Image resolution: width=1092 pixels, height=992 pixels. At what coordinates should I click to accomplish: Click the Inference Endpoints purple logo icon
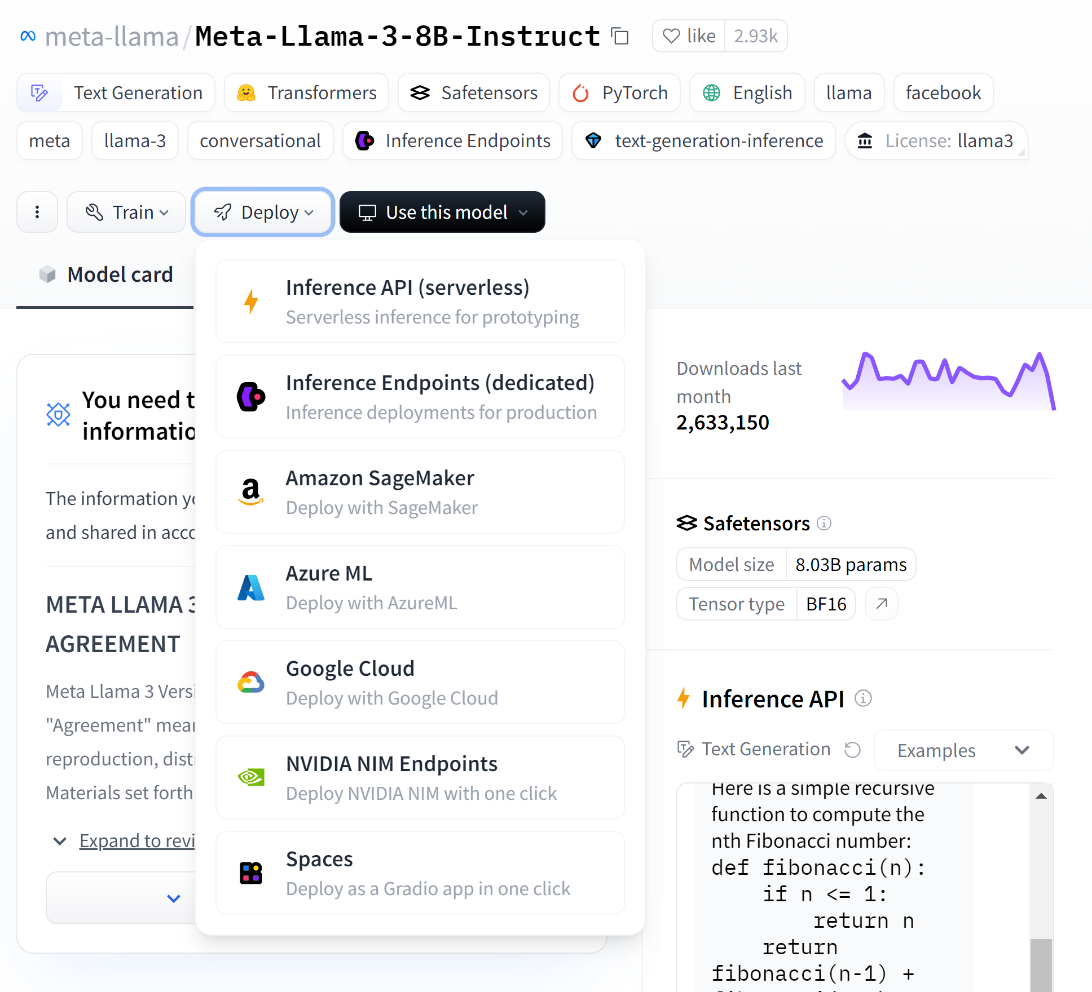coord(251,397)
